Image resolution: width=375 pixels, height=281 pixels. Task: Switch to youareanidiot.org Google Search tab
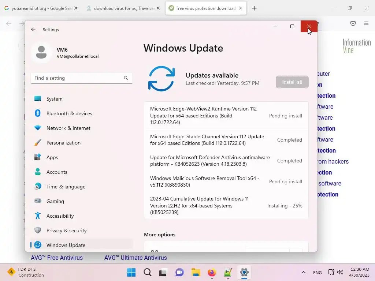pos(41,8)
